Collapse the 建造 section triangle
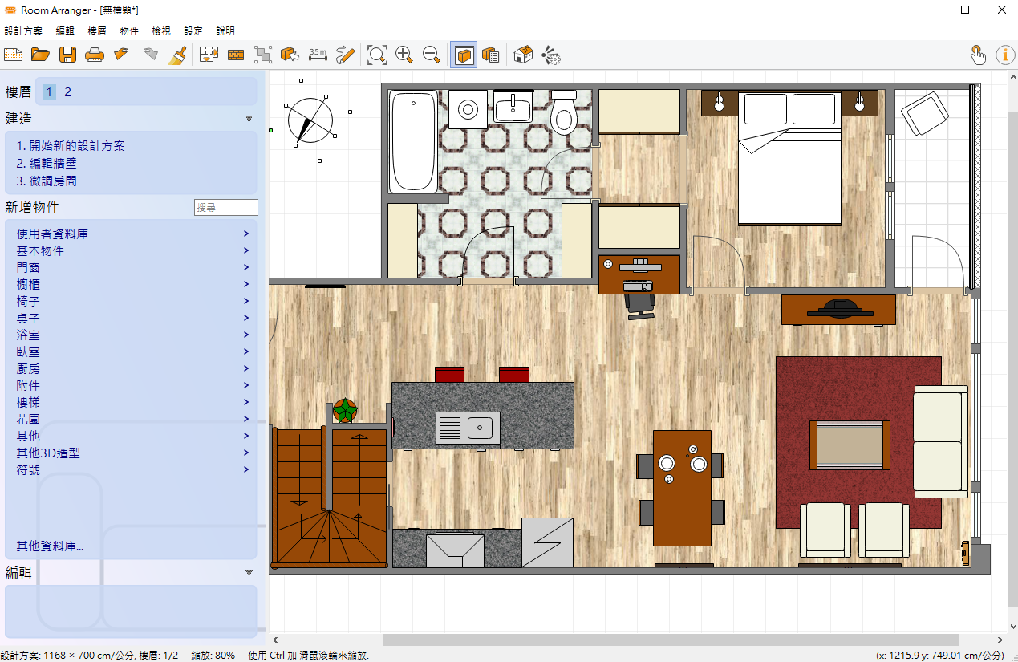This screenshot has width=1018, height=662. pyautogui.click(x=249, y=119)
